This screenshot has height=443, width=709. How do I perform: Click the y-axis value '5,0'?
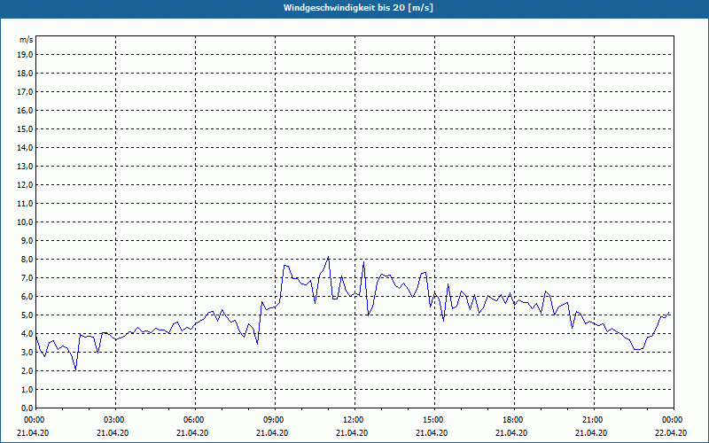tap(27, 315)
